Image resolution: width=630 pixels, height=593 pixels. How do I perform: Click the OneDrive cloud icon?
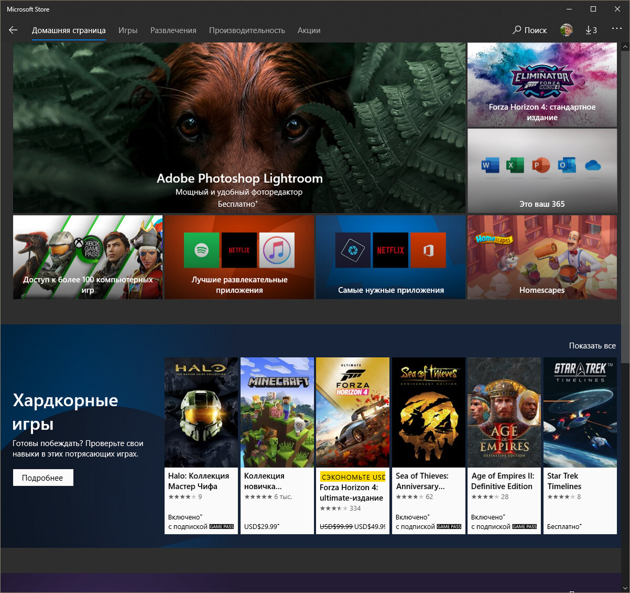[593, 165]
